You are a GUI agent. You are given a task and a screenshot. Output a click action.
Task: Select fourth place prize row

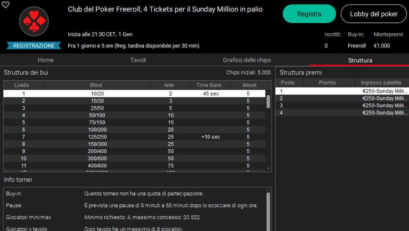click(342, 113)
